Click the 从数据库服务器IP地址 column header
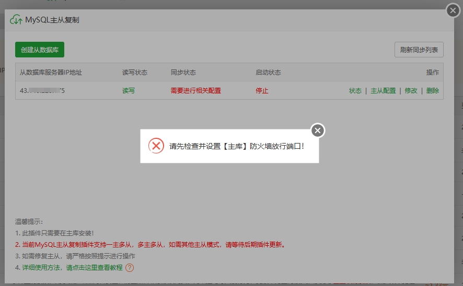Image resolution: width=463 pixels, height=286 pixels. click(51, 72)
